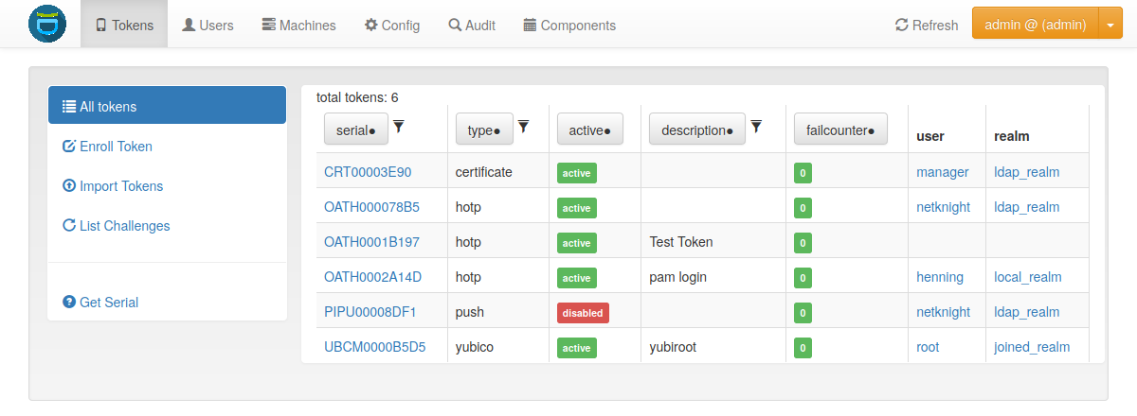The image size is (1137, 416).
Task: Open Get Serial from the sidebar
Action: [108, 303]
